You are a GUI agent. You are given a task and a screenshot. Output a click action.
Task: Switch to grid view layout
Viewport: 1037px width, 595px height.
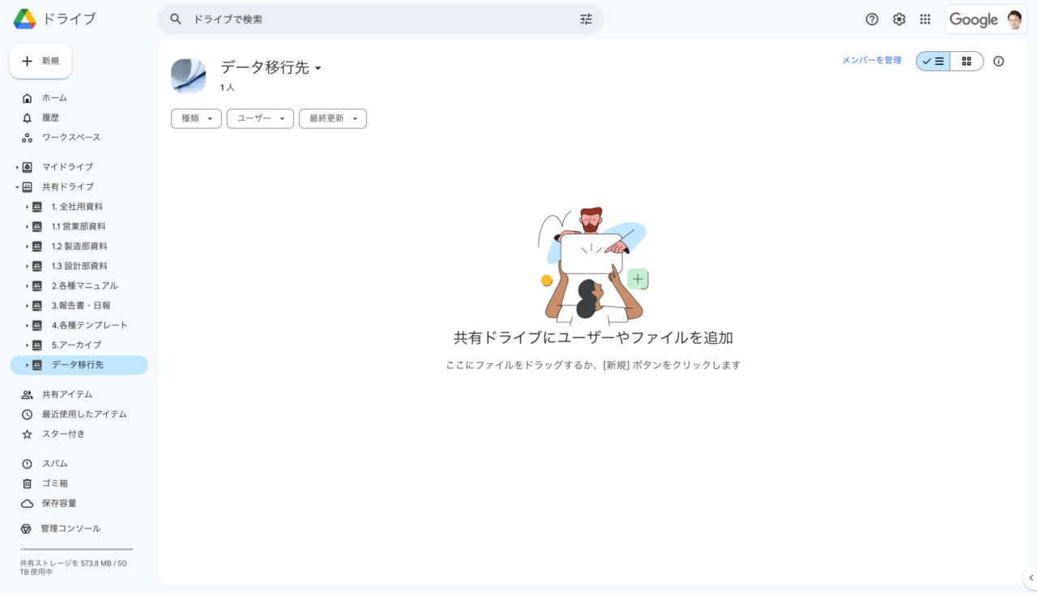(x=967, y=62)
